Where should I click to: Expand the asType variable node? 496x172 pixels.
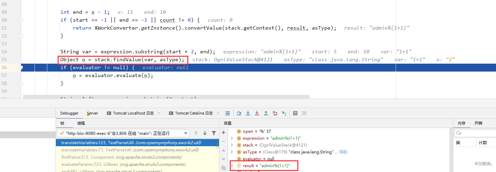click(x=232, y=152)
